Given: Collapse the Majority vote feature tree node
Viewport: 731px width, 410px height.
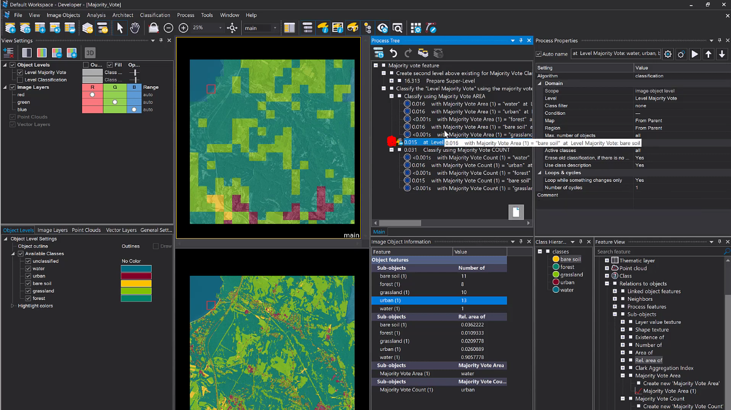Looking at the screenshot, I should point(375,65).
